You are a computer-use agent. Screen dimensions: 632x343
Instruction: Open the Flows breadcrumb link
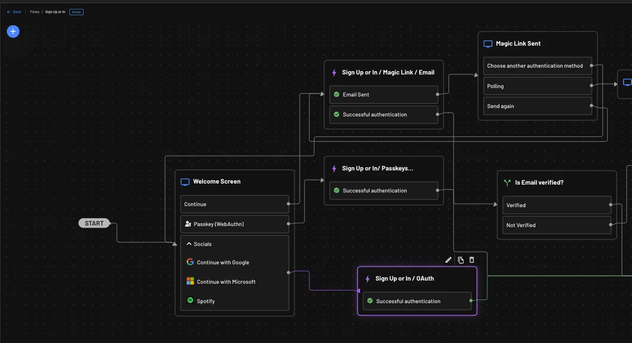pyautogui.click(x=35, y=12)
